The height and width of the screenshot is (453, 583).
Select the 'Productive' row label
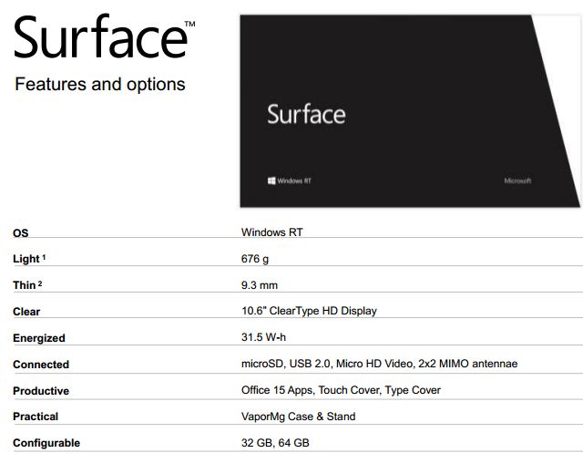coord(41,391)
